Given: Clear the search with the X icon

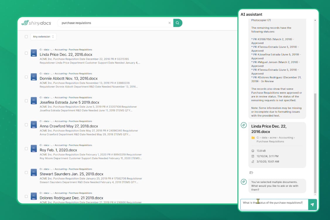Looking at the screenshot, I should (x=170, y=23).
